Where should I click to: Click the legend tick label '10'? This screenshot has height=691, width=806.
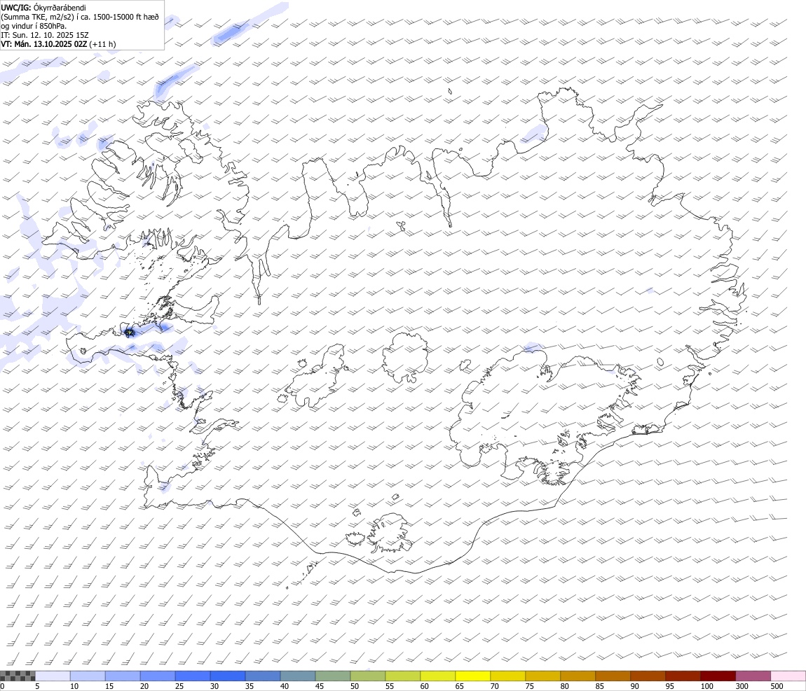tap(74, 686)
